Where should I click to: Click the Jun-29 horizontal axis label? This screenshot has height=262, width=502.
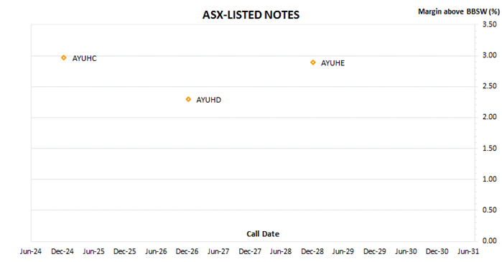pos(343,252)
